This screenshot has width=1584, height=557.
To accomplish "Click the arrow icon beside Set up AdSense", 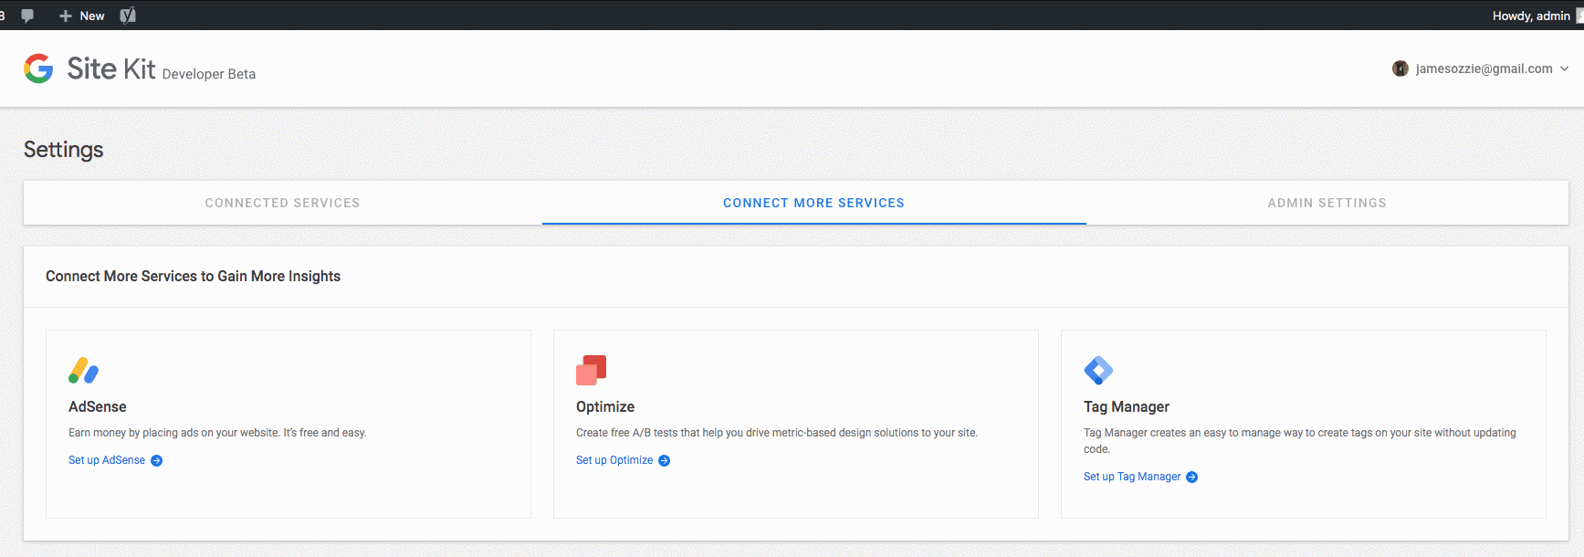I will point(157,461).
